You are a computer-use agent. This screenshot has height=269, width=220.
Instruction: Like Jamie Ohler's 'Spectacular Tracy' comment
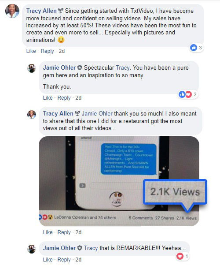click(48, 98)
